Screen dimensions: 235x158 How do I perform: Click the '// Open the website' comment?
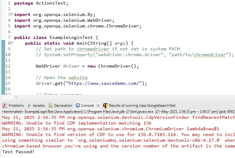(62, 77)
